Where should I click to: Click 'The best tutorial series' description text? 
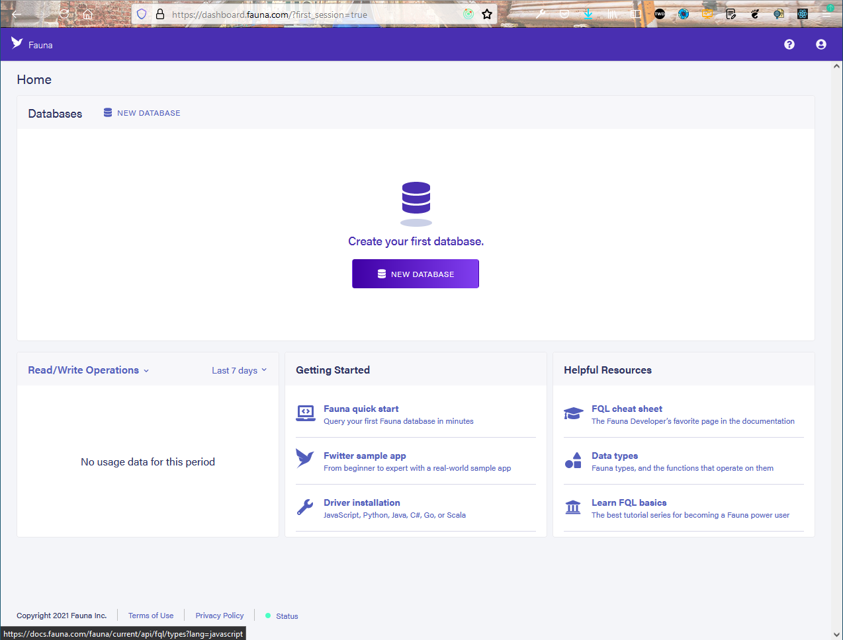pyautogui.click(x=690, y=515)
